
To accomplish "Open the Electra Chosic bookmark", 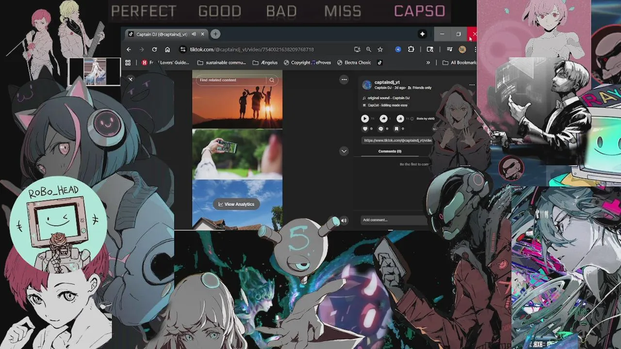I will [354, 63].
